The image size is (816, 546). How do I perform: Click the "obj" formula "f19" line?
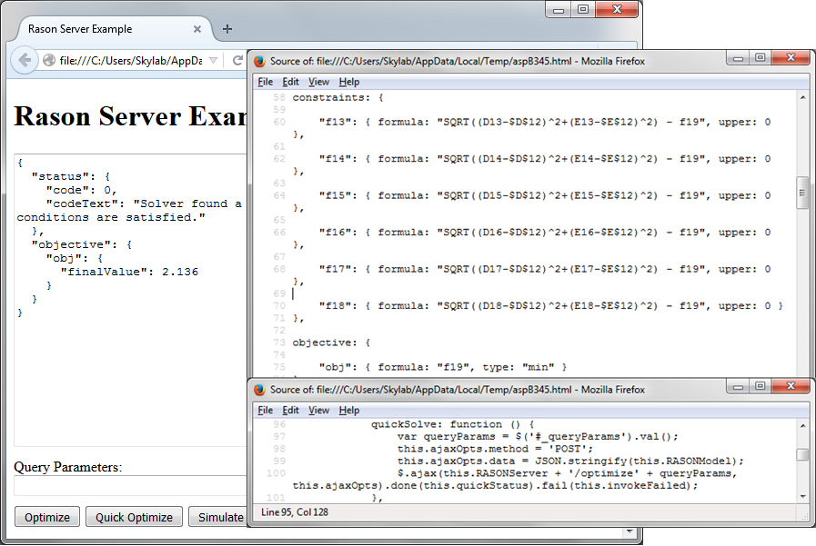(442, 367)
